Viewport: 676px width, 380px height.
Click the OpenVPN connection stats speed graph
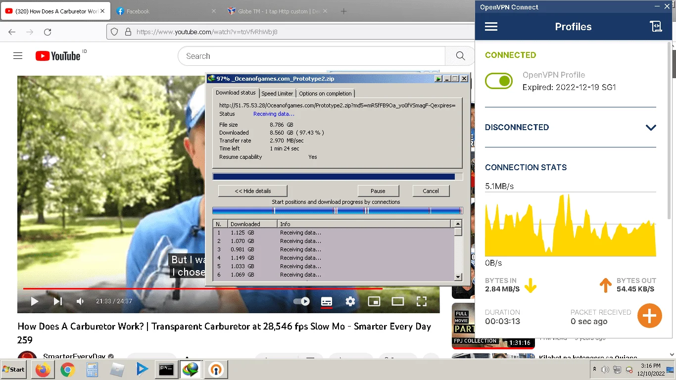coord(571,225)
